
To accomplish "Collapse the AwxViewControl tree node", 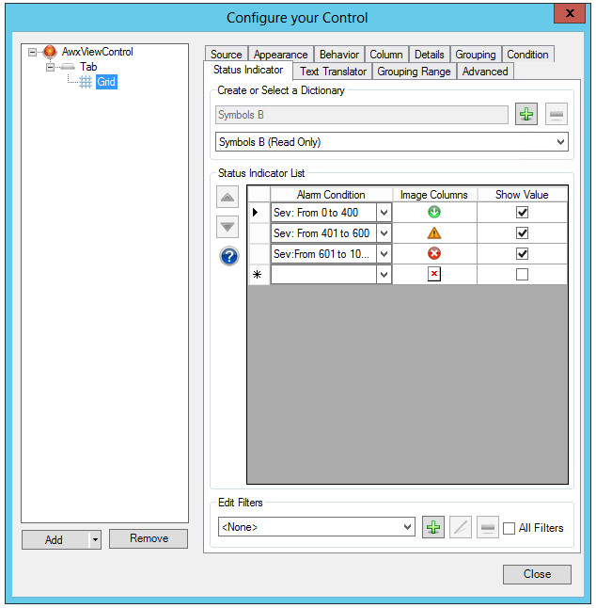I will click(x=33, y=53).
